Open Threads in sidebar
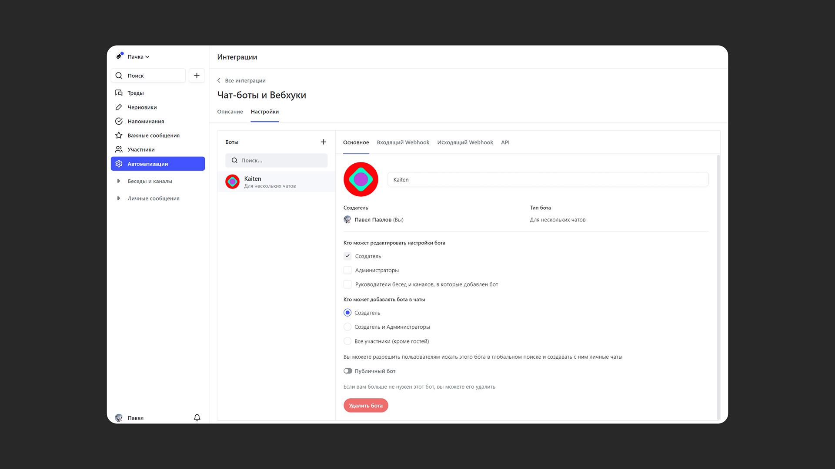Viewport: 835px width, 469px height. pos(135,93)
